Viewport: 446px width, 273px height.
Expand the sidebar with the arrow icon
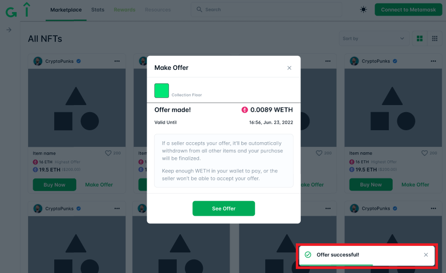(x=9, y=30)
